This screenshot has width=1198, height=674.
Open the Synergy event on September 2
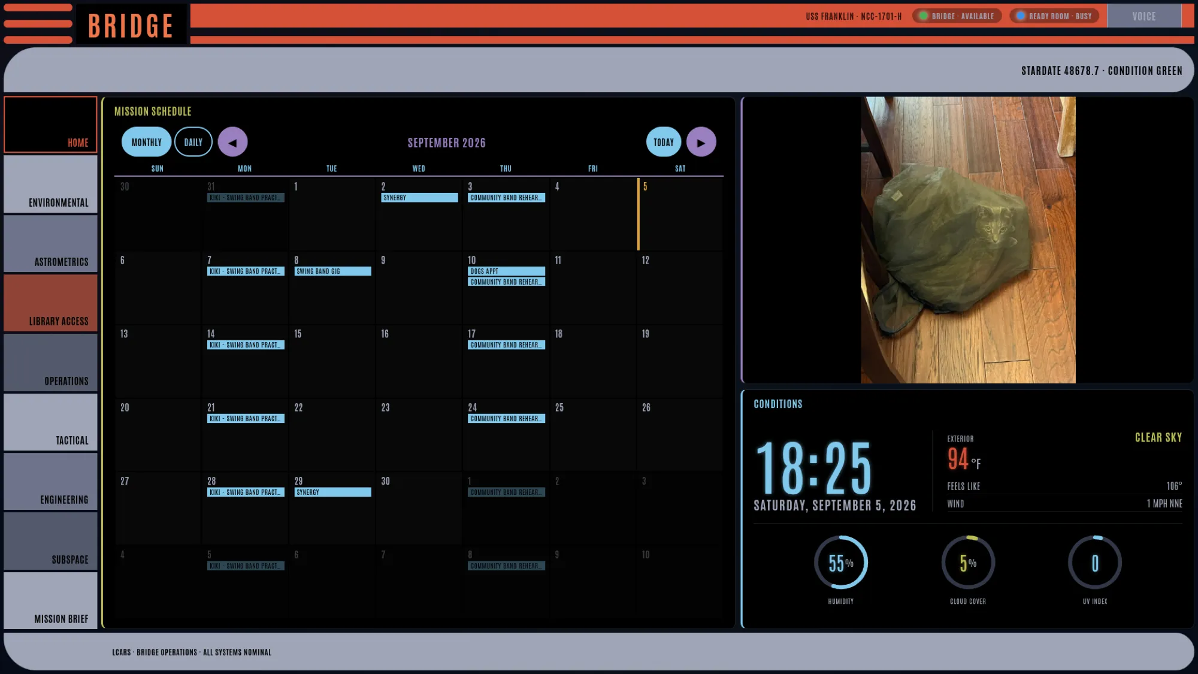(x=419, y=198)
